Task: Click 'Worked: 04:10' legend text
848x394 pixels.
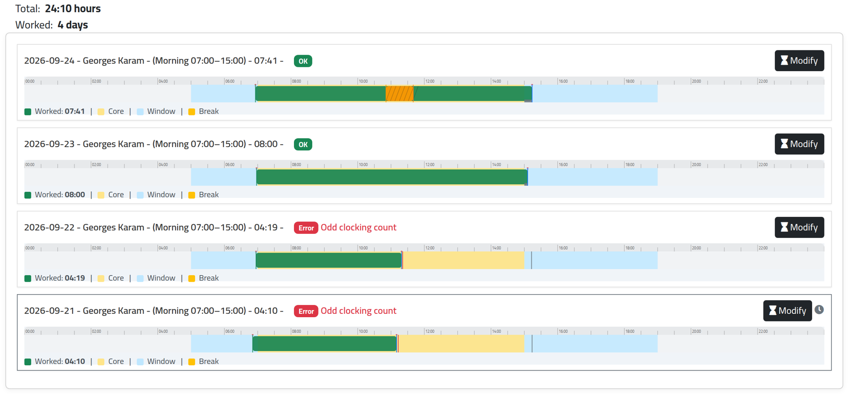Action: (60, 362)
